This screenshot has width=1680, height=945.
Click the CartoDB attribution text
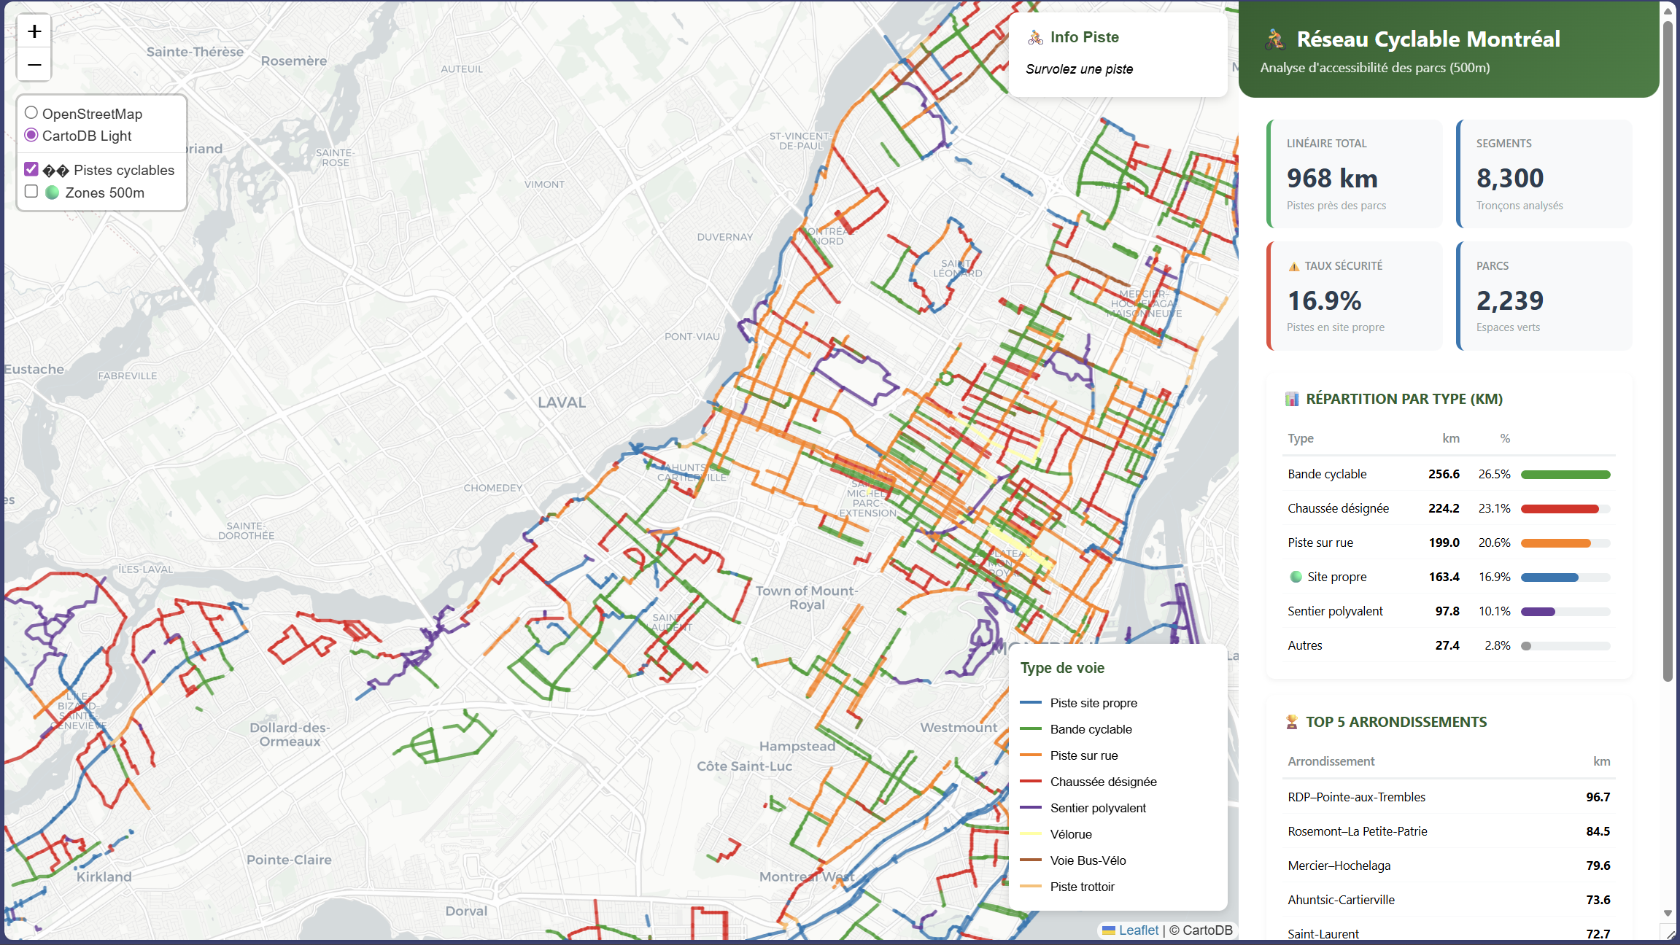(x=1207, y=930)
